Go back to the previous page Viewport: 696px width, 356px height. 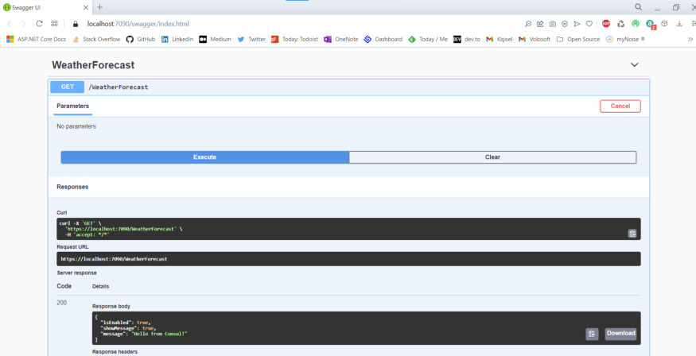pos(9,24)
